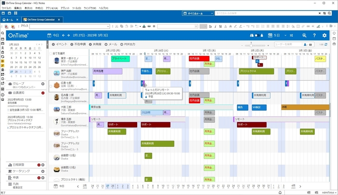Check the 全てを選択 checkbox
The width and height of the screenshot is (338, 195).
coord(51,53)
